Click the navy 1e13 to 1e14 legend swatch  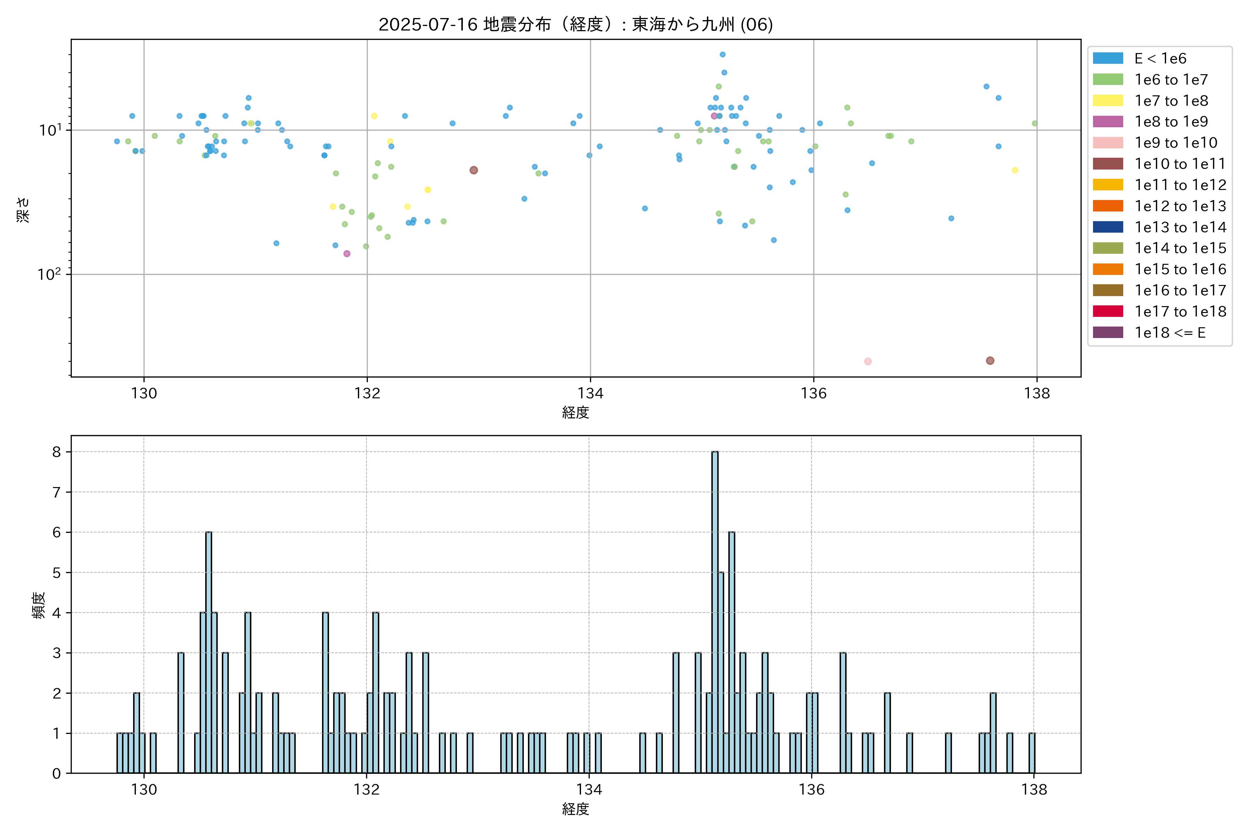(1107, 227)
